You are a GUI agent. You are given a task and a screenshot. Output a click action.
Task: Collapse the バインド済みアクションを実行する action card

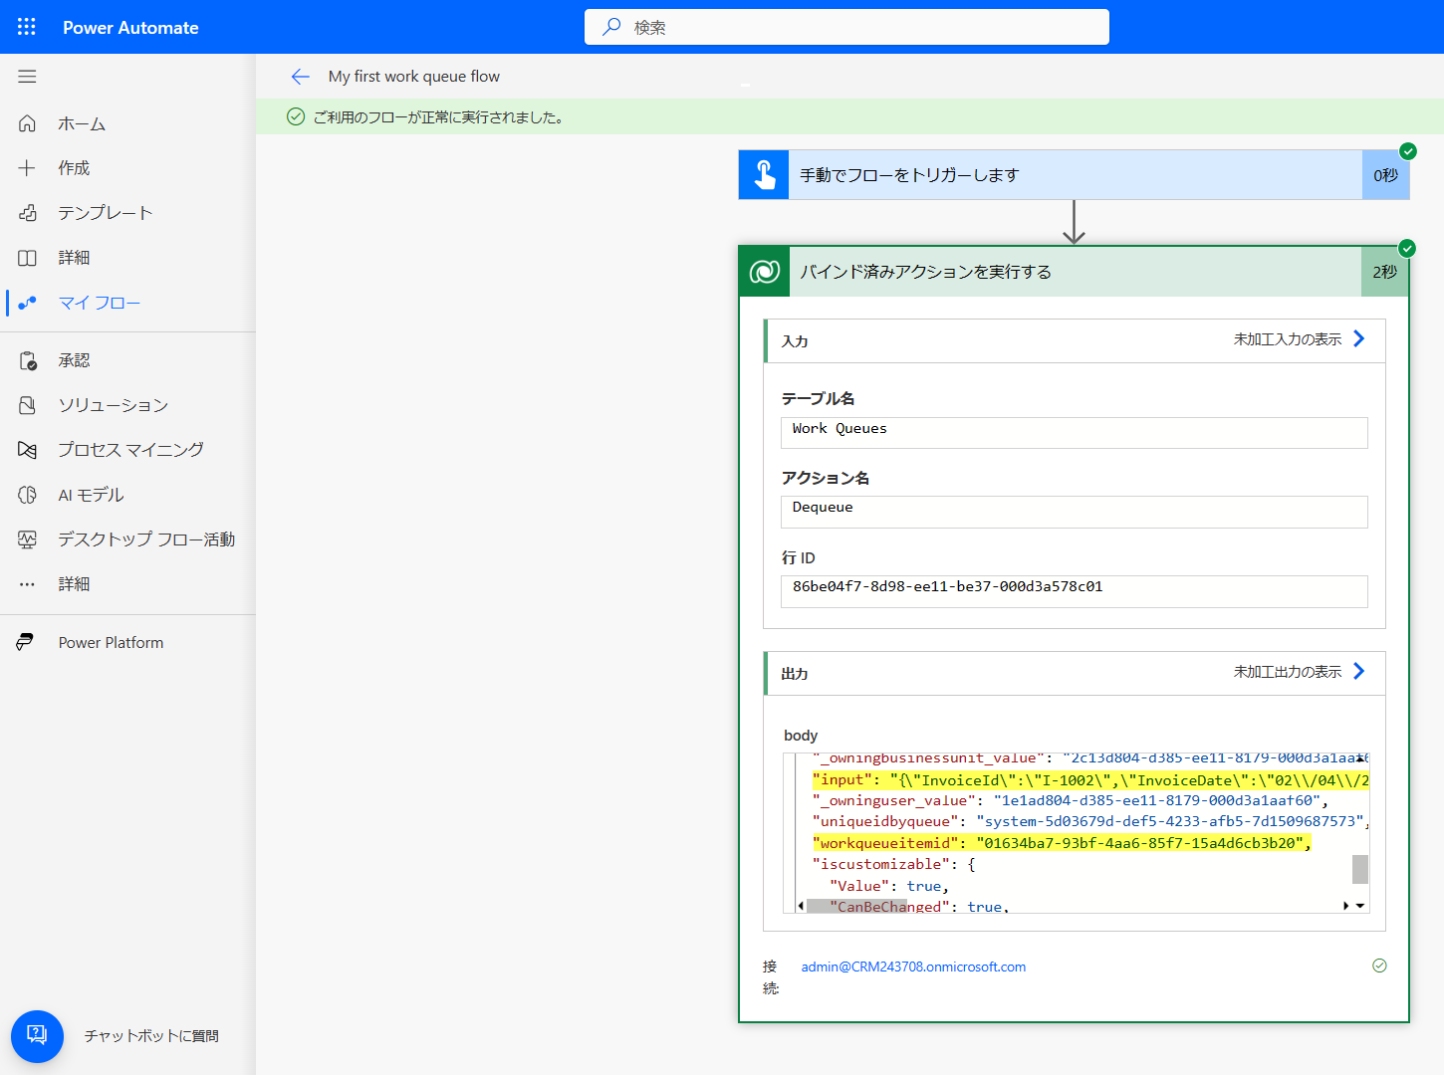tap(1074, 272)
